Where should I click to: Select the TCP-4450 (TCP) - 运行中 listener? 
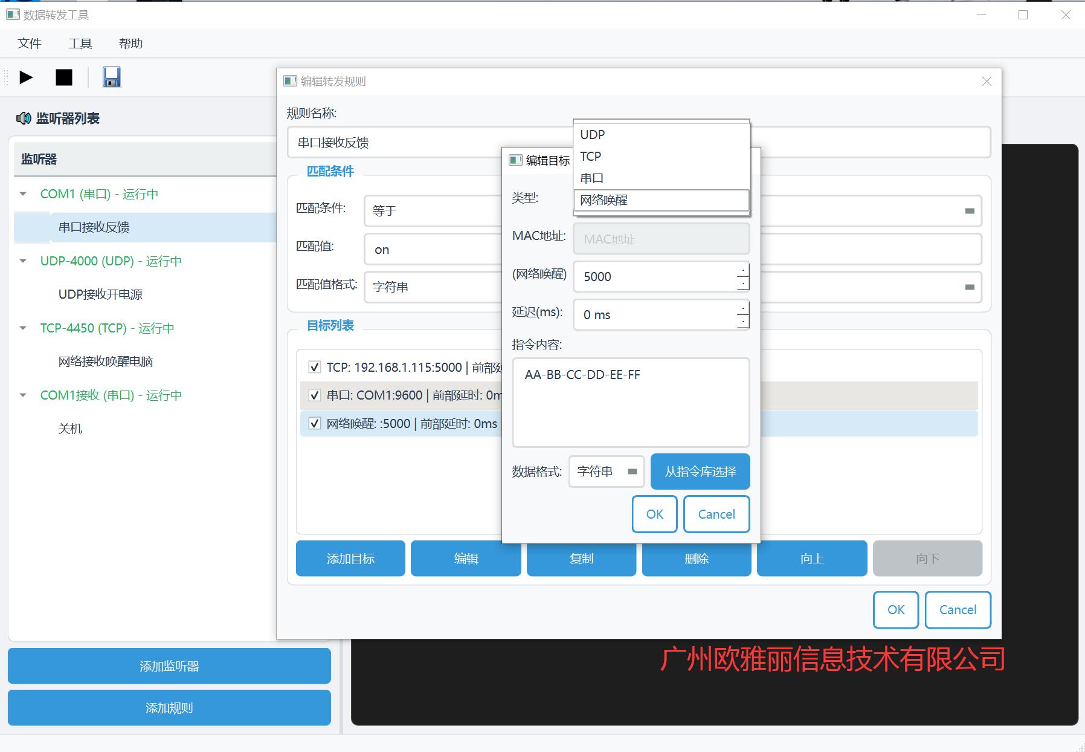(x=107, y=328)
